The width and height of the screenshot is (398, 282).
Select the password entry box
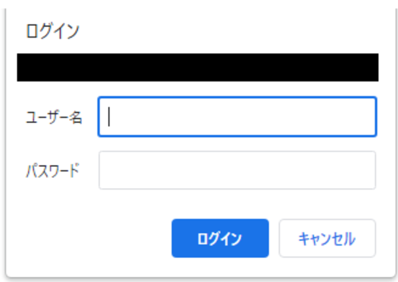click(x=237, y=170)
